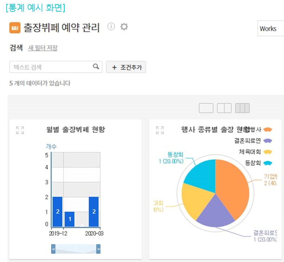This screenshot has height=262, width=284.
Task: Click the 새 필터 저장 link
Action: (x=43, y=48)
